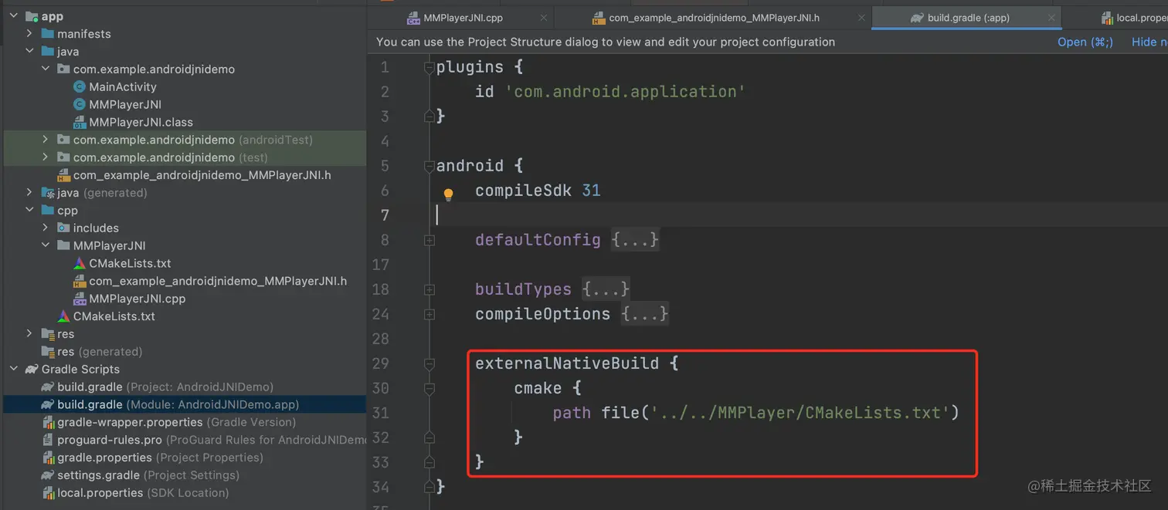The height and width of the screenshot is (510, 1168).
Task: Click the CMake icon of the cpp-level CMakeLists.txt
Action: coord(63,316)
